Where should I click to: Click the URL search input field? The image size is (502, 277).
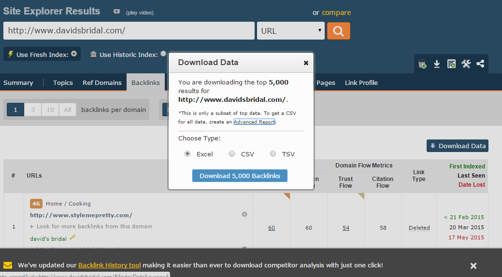[x=129, y=31]
